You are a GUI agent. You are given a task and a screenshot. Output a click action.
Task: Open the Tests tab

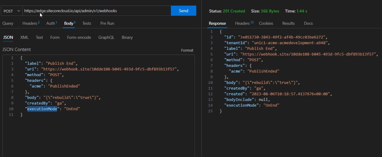87,23
